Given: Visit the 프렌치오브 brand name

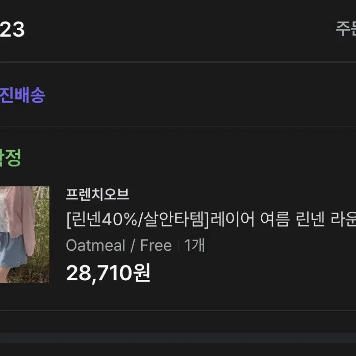Looking at the screenshot, I should [x=97, y=195].
